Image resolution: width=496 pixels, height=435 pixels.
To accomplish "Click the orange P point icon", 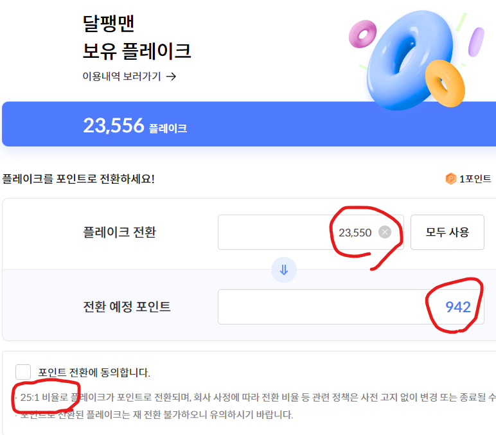I will coord(451,179).
